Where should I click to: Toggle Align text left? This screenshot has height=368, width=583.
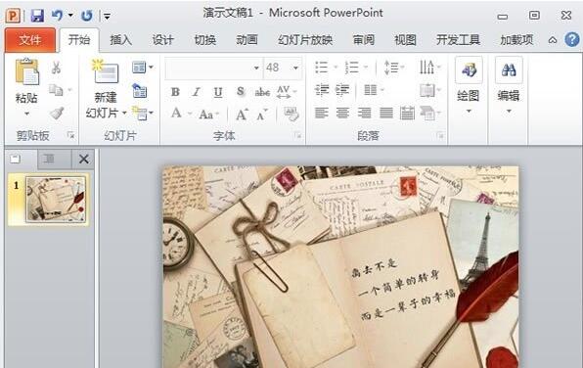point(321,113)
